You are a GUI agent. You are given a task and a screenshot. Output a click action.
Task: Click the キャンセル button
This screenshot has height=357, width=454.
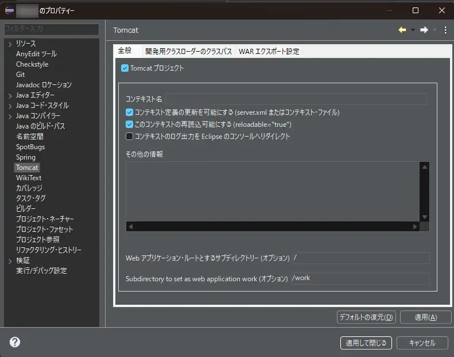[x=422, y=343]
